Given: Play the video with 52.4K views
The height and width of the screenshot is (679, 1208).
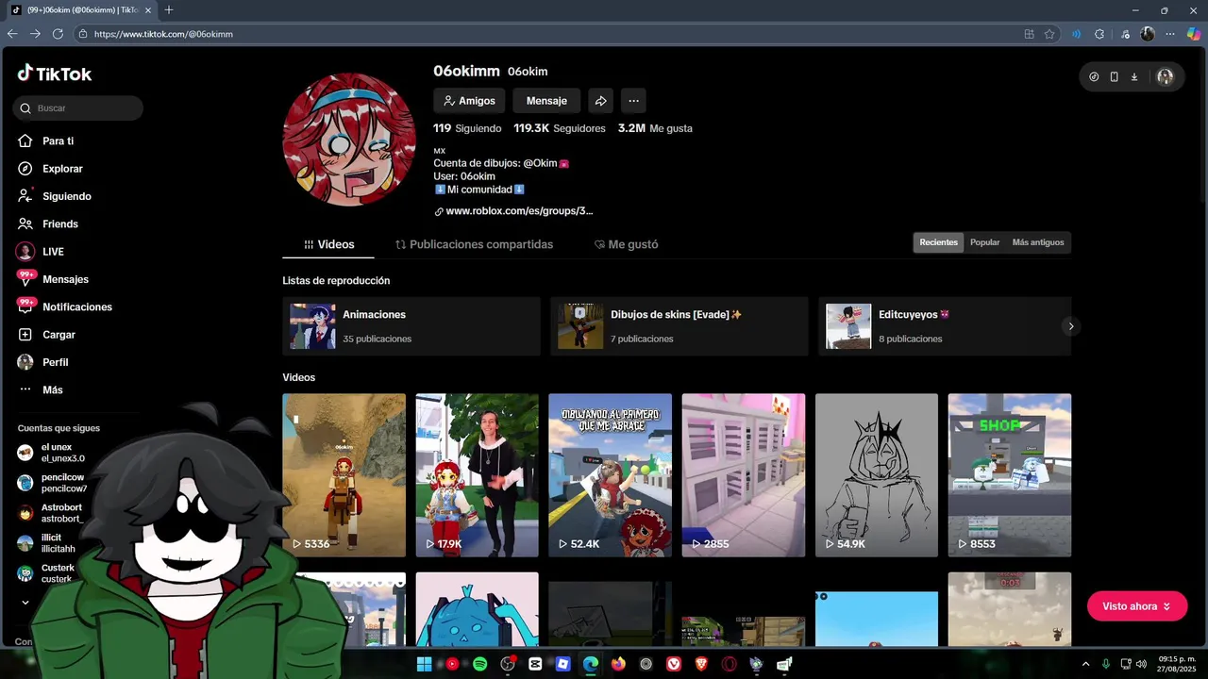Looking at the screenshot, I should [610, 475].
